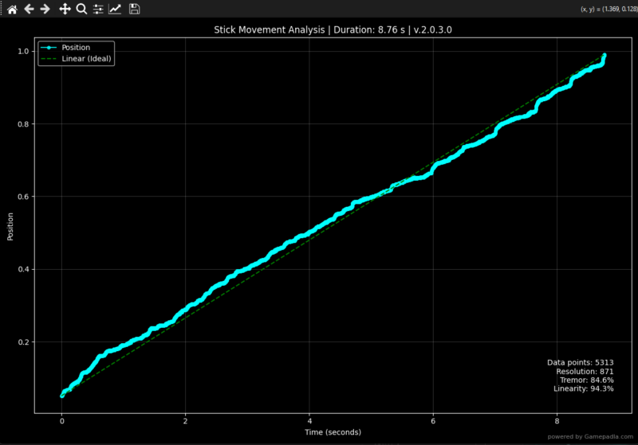Activate the Zoom to rectangle tool
This screenshot has height=445, width=638.
(x=82, y=9)
